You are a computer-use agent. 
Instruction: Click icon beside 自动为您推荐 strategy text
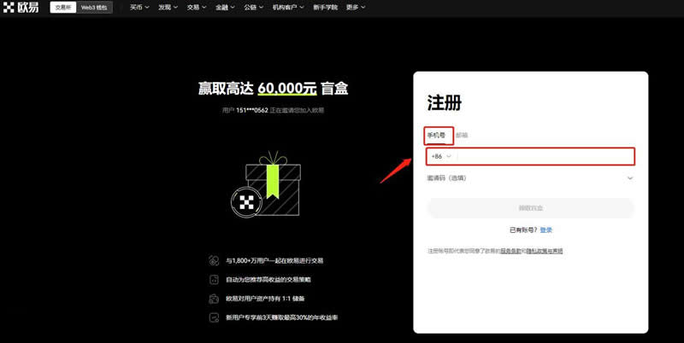214,279
